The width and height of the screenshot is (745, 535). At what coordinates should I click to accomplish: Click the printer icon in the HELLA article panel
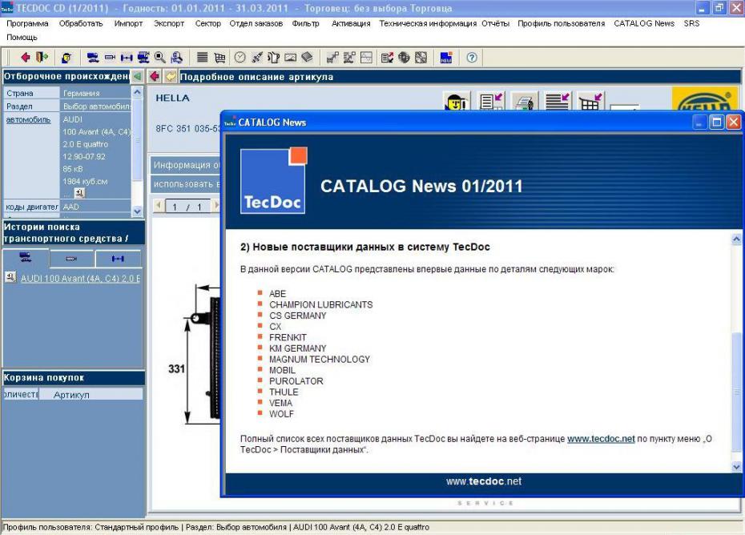point(525,102)
